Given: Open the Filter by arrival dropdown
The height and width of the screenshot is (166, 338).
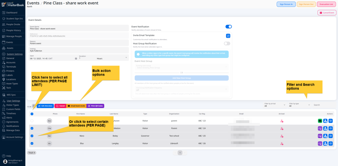Looking at the screenshot, I should (x=274, y=105).
